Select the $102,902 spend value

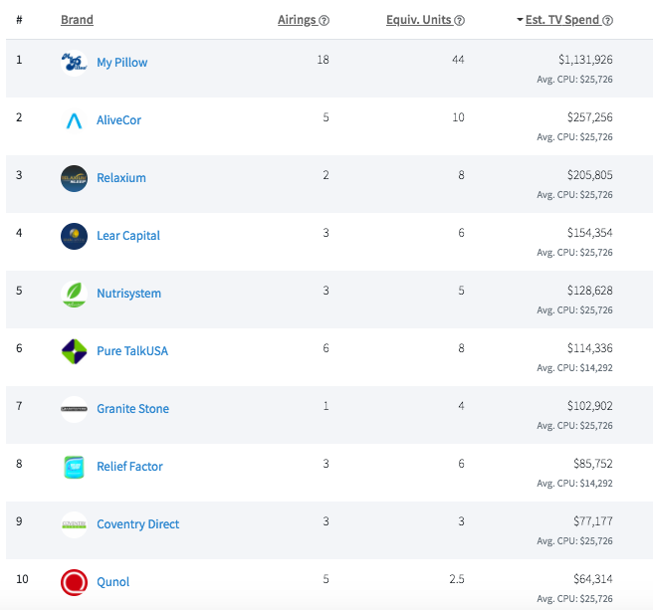pyautogui.click(x=589, y=406)
